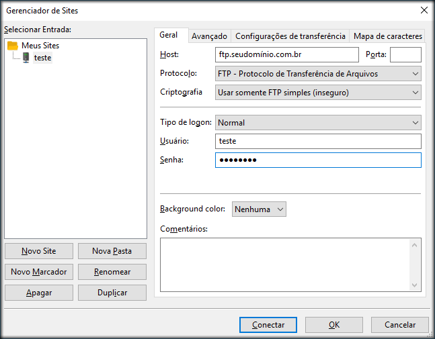
Task: Create a Novo Site entry
Action: coord(38,251)
